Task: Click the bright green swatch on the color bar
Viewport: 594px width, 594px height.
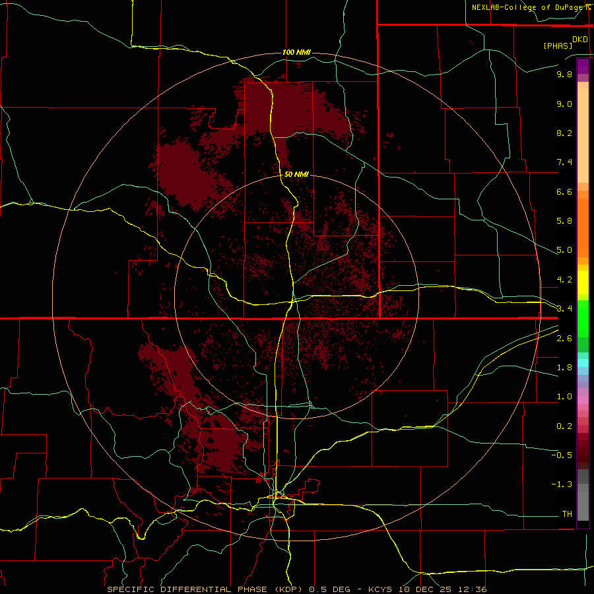Action: tap(583, 317)
